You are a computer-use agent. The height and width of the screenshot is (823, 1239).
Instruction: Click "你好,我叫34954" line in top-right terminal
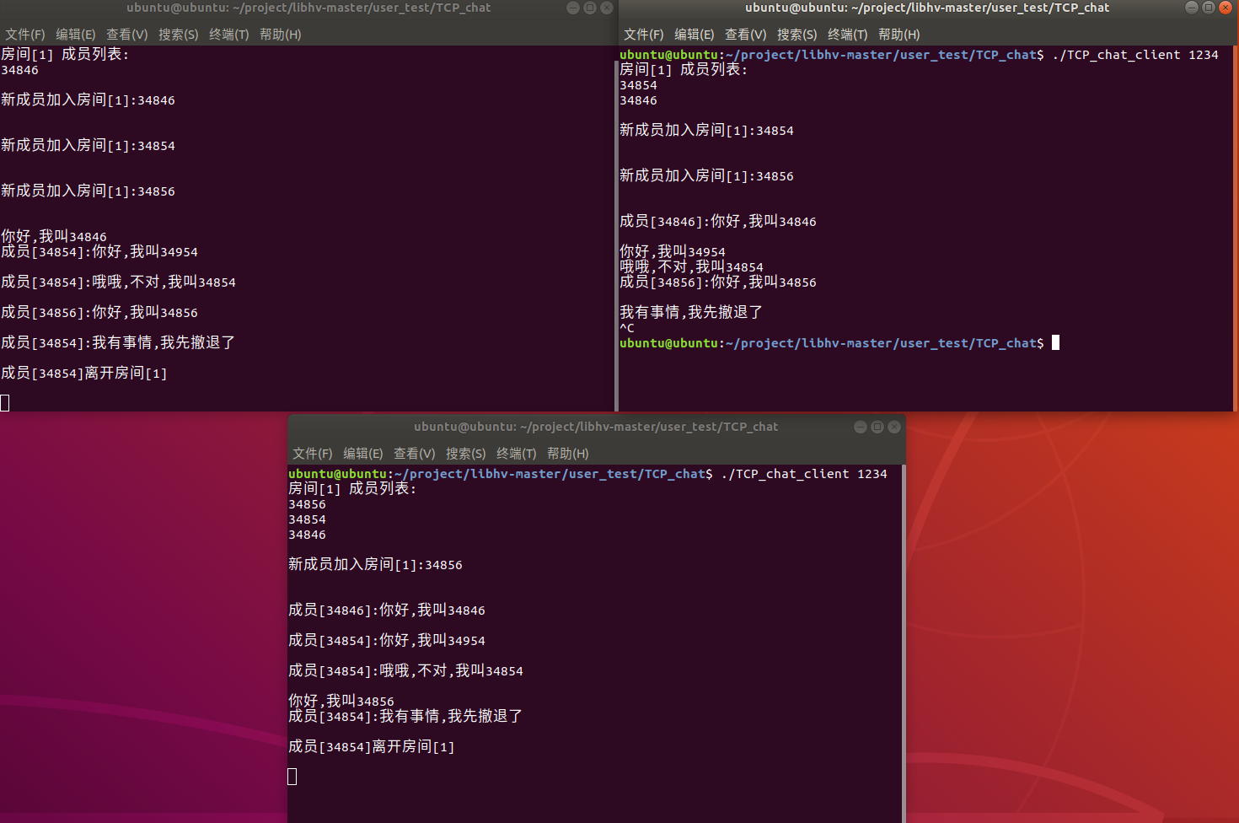[x=673, y=251]
